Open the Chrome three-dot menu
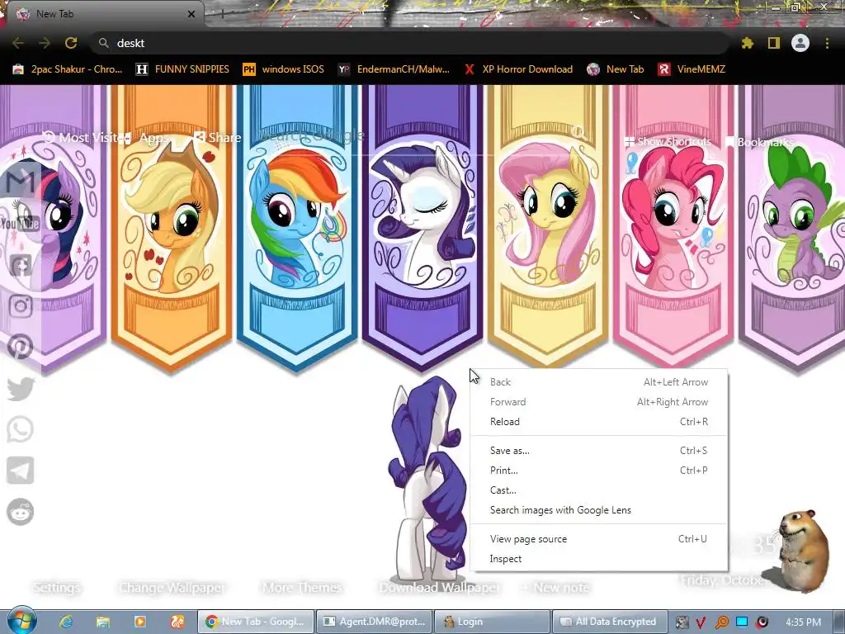 click(827, 43)
